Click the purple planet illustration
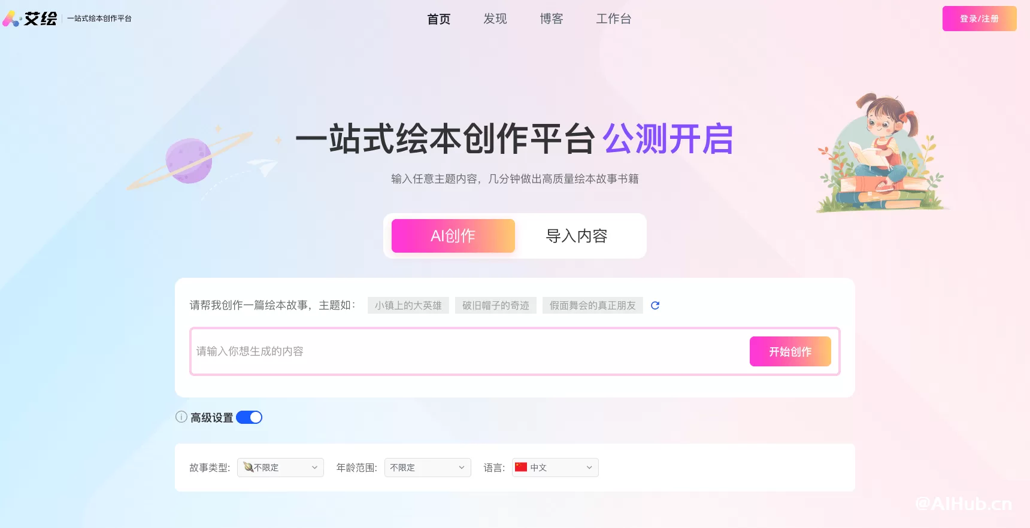1030x528 pixels. (189, 160)
